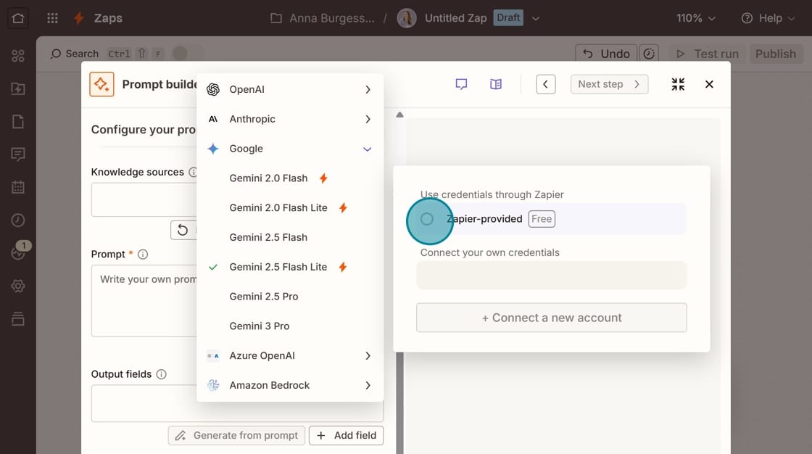Image resolution: width=812 pixels, height=454 pixels.
Task: Click the user avatar thumbnail
Action: point(407,18)
